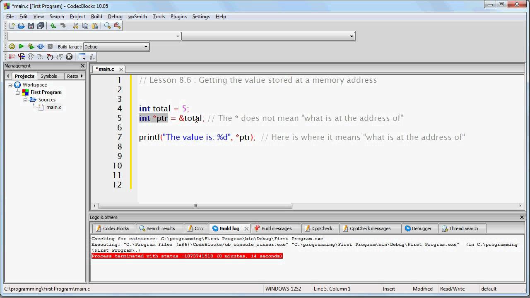Copy selection using the copy icon
The height and width of the screenshot is (298, 530).
(85, 26)
